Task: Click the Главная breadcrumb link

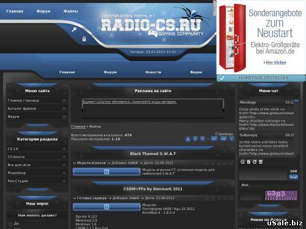Action: point(78,126)
